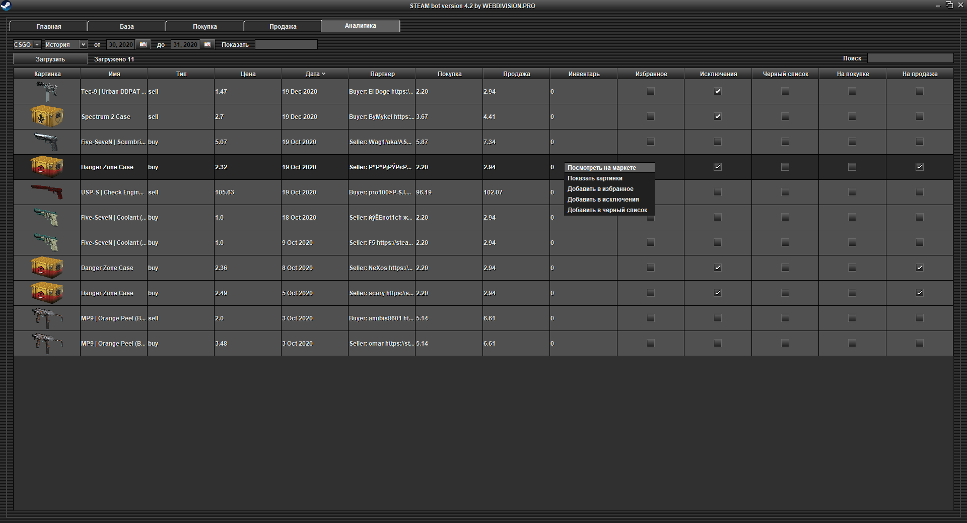This screenshot has height=523, width=967.
Task: Switch to the Покупка tab
Action: point(204,26)
